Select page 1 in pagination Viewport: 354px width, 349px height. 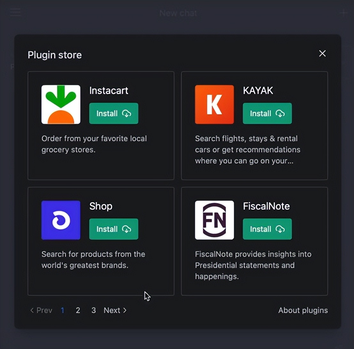[63, 310]
